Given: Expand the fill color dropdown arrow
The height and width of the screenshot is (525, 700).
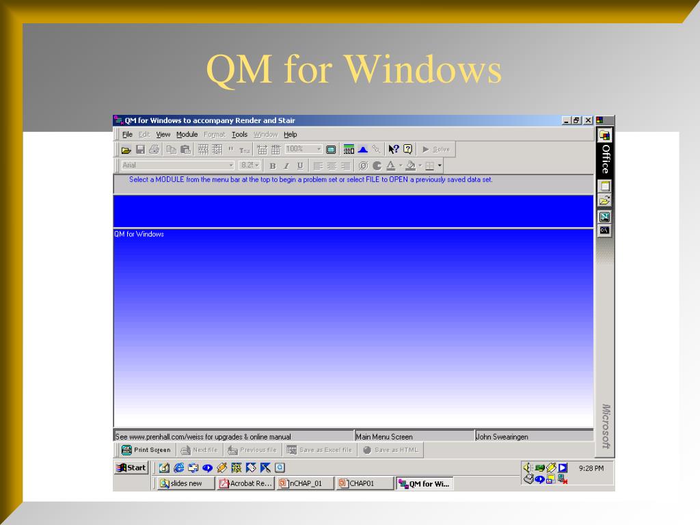Looking at the screenshot, I should tap(420, 165).
